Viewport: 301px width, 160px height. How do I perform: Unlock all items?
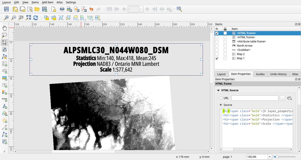coord(54,18)
